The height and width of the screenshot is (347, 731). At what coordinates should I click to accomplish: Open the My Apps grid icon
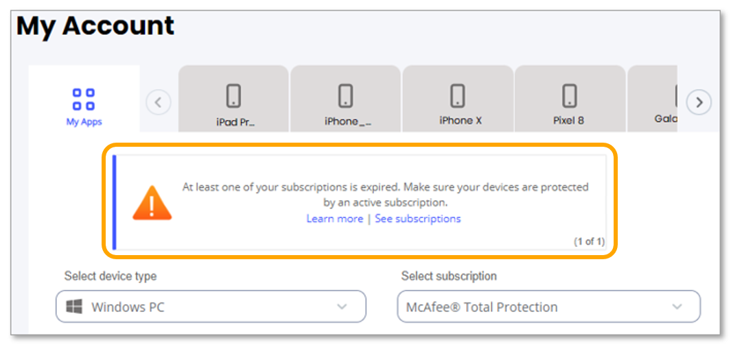click(84, 99)
